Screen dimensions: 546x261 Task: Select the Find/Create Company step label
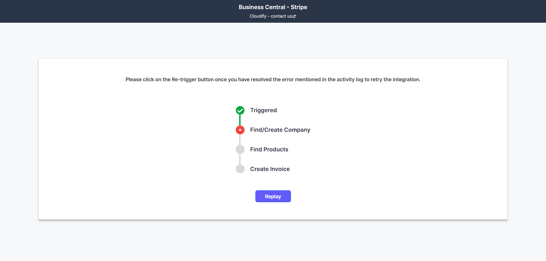[280, 130]
